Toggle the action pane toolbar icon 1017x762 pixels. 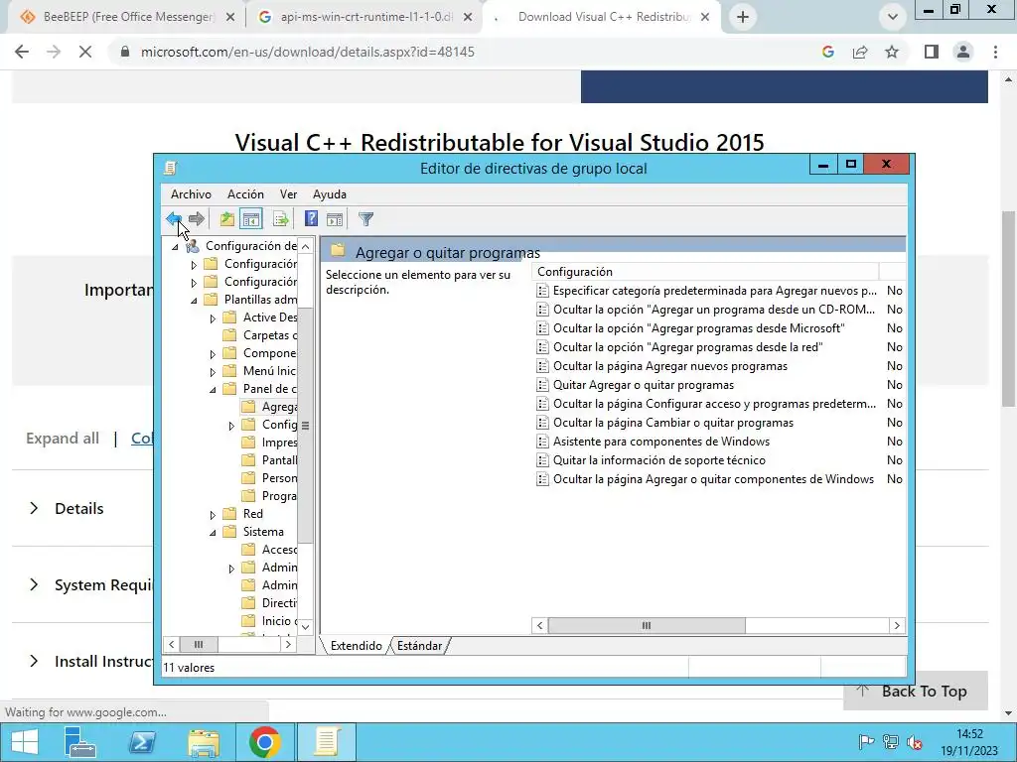pos(335,219)
